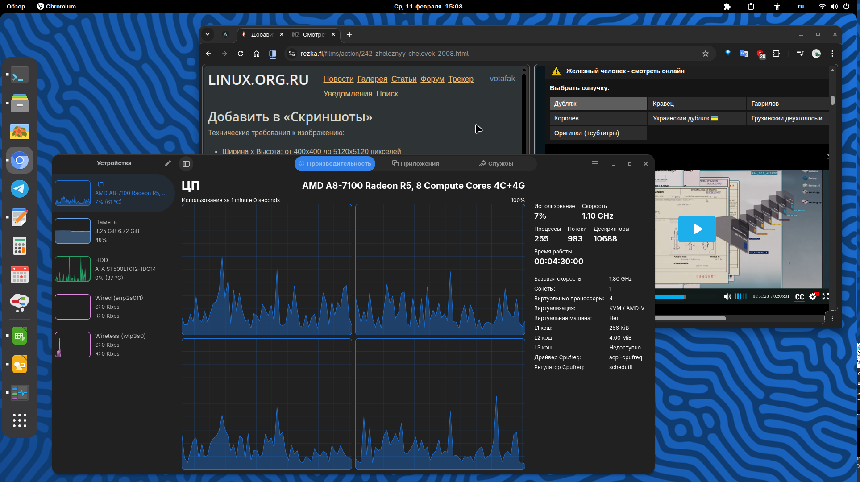Expand the tab search dropdown arrow
This screenshot has height=482, width=860.
(x=208, y=34)
